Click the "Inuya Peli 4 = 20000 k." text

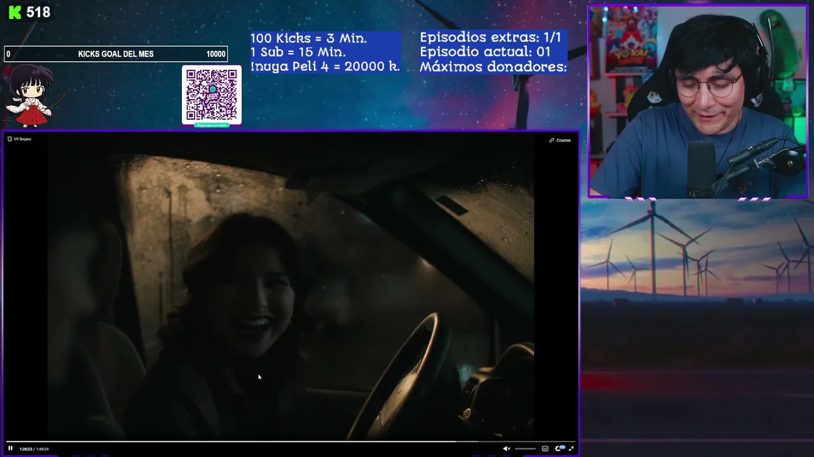click(325, 66)
